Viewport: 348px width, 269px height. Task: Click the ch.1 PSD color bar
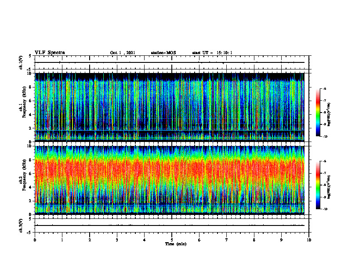(x=318, y=113)
